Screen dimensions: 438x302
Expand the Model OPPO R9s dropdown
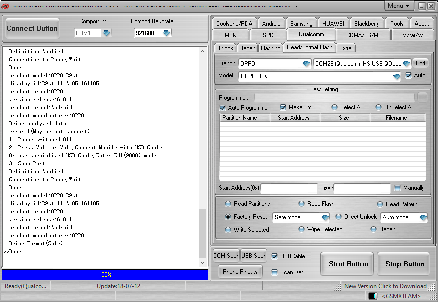click(396, 76)
